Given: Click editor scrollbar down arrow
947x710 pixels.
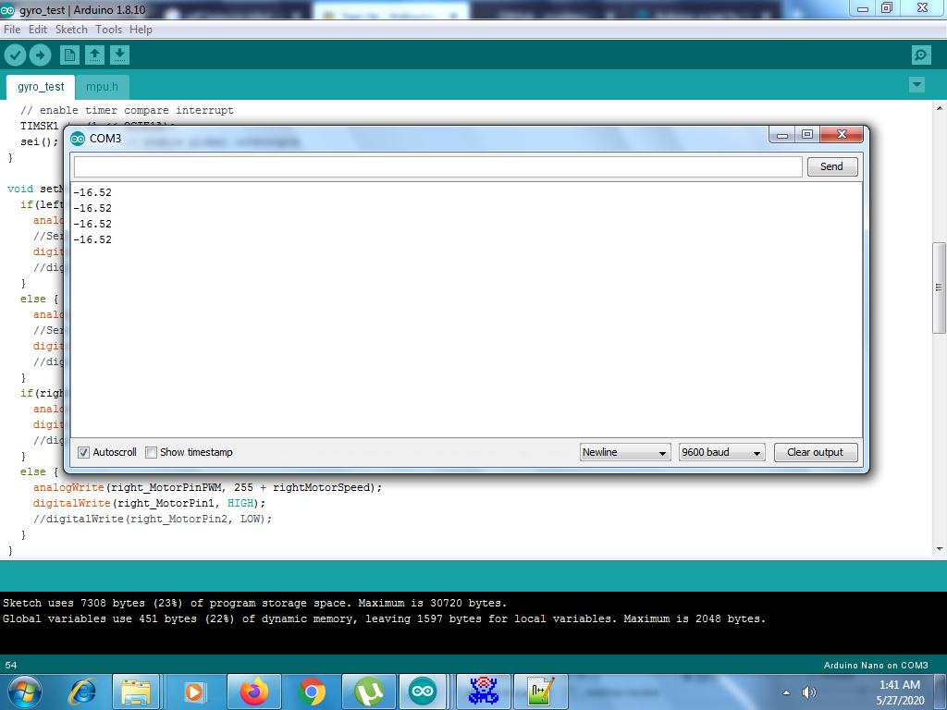Looking at the screenshot, I should tap(940, 549).
